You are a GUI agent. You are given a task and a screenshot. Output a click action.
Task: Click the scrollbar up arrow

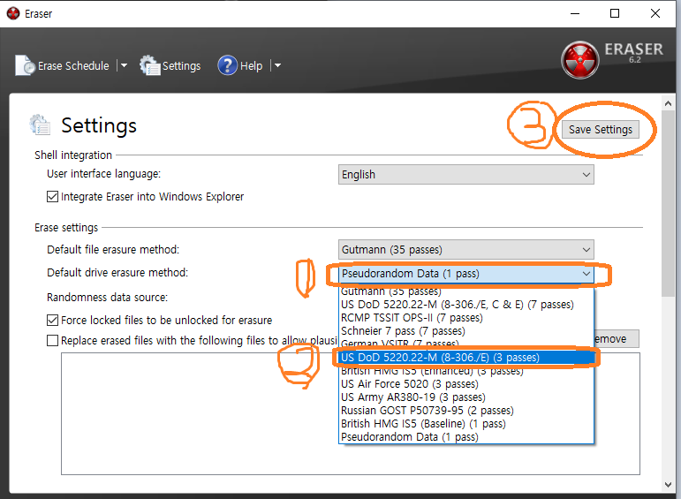click(668, 103)
